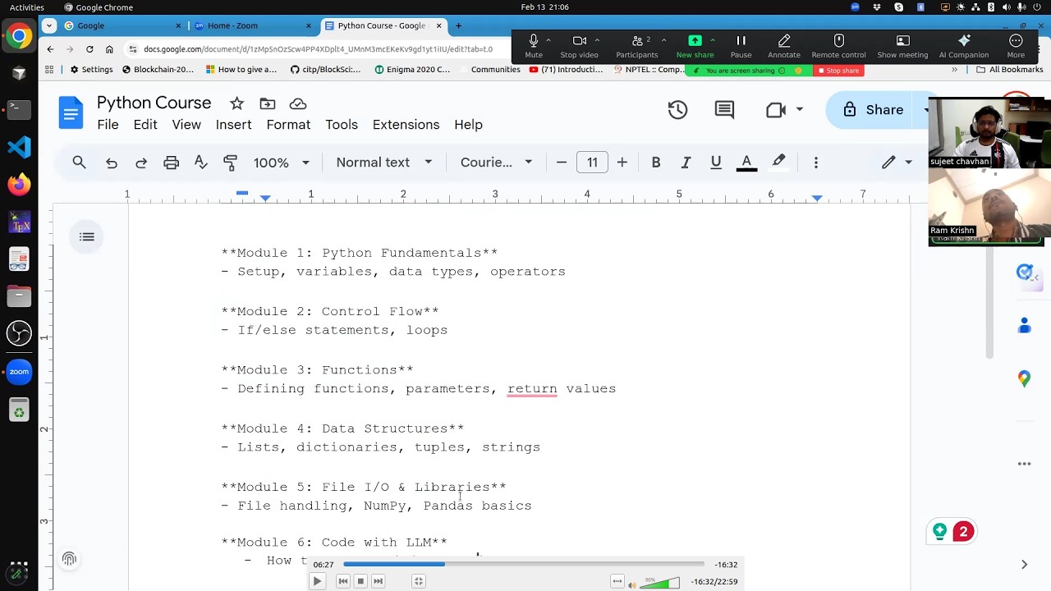Click the video player seek bar
The height and width of the screenshot is (591, 1051).
click(x=523, y=565)
